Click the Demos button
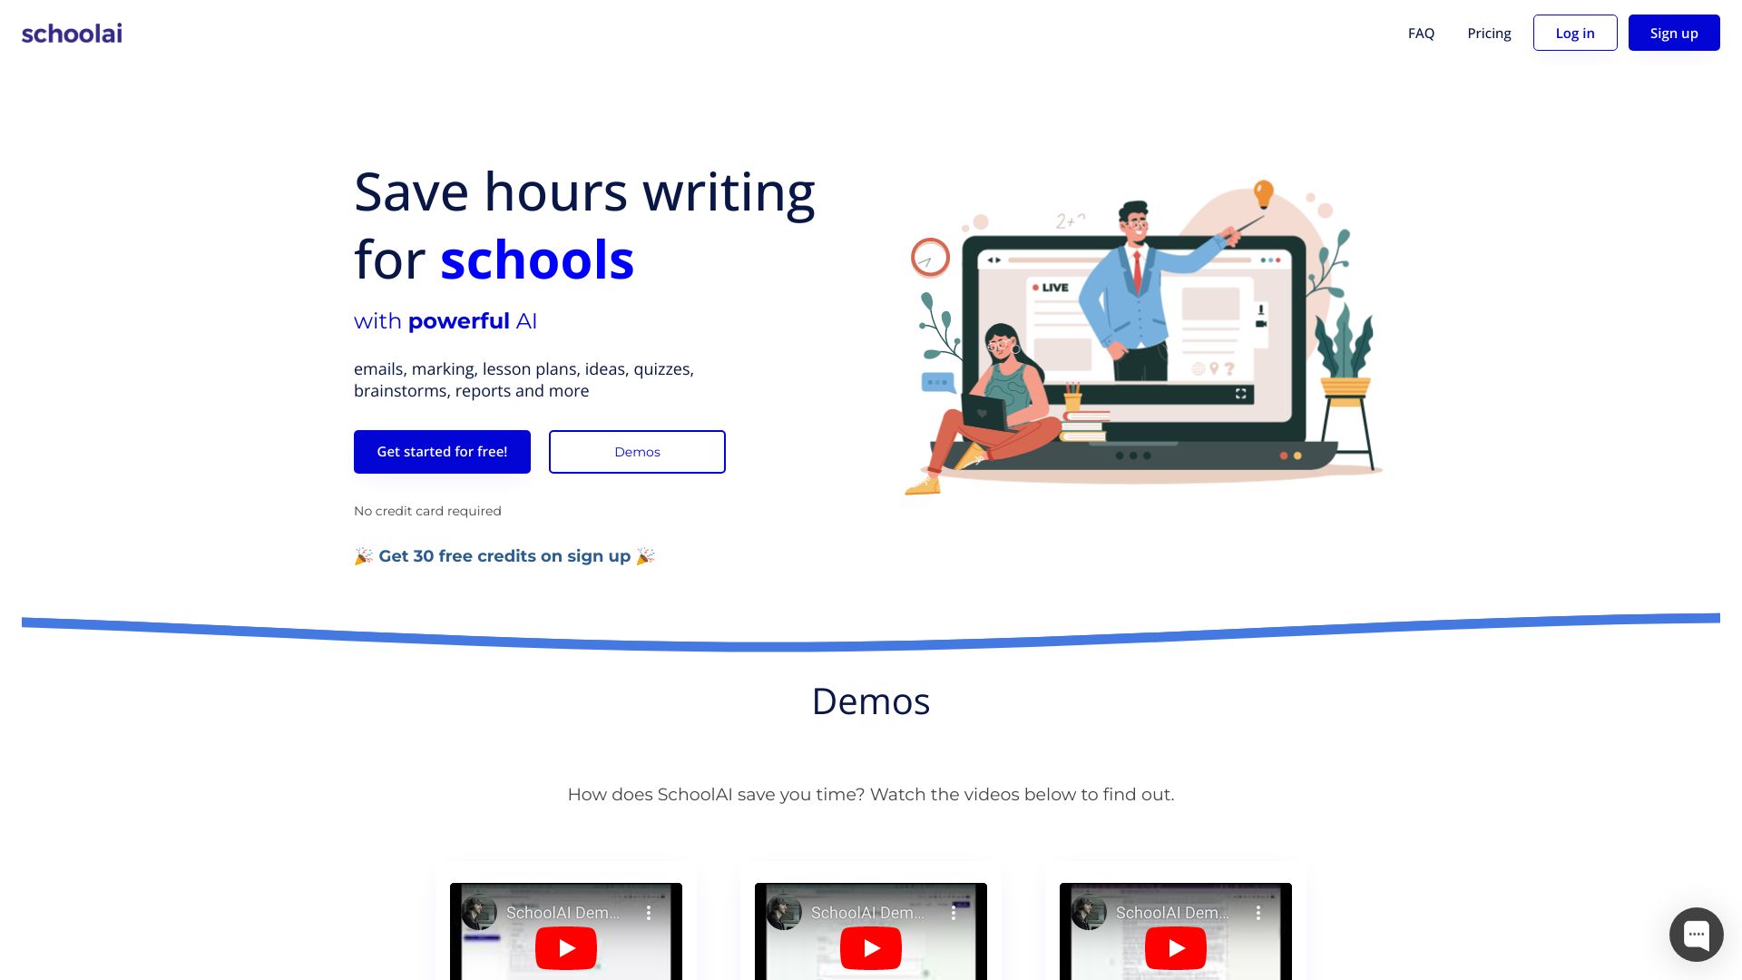Screen dimensions: 1742x980 [x=638, y=451]
